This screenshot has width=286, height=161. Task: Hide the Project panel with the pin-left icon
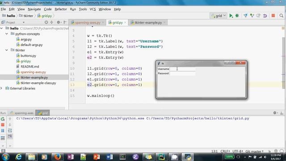65,22
